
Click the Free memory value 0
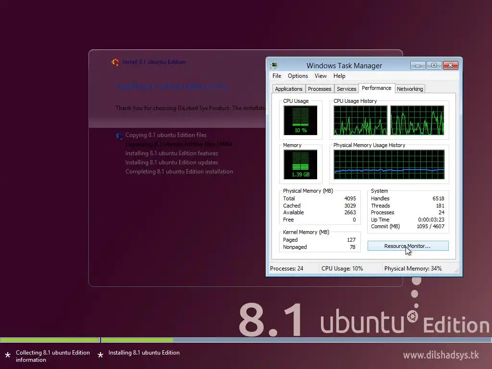pos(354,220)
